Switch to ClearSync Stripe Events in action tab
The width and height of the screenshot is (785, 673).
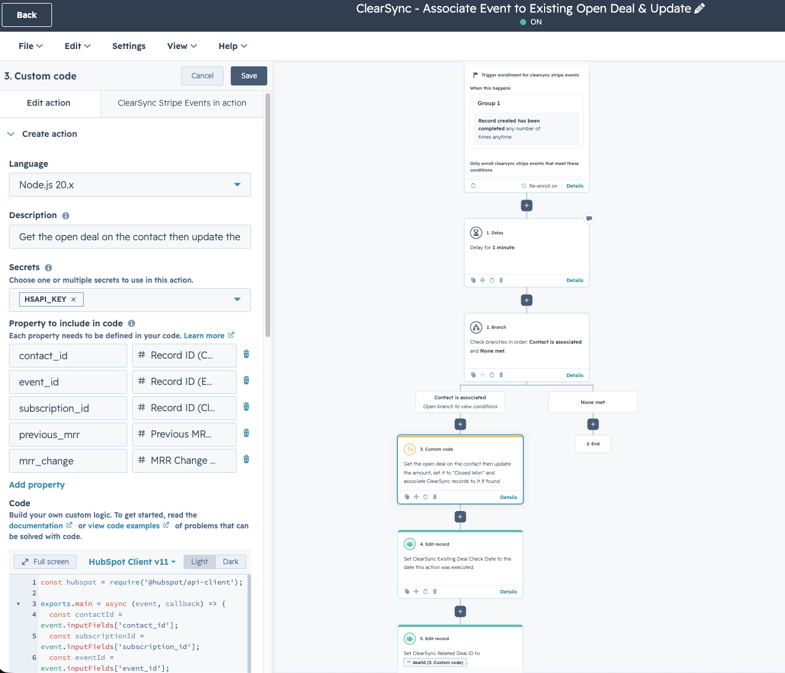pos(182,103)
